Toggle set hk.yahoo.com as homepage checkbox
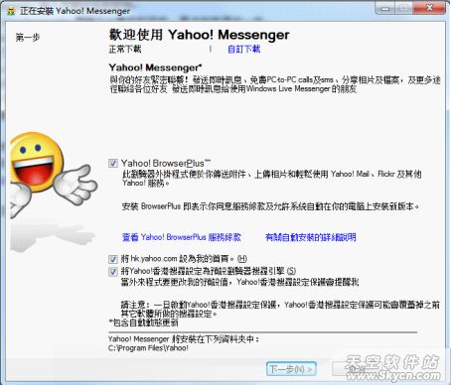The height and width of the screenshot is (385, 451). [x=113, y=259]
